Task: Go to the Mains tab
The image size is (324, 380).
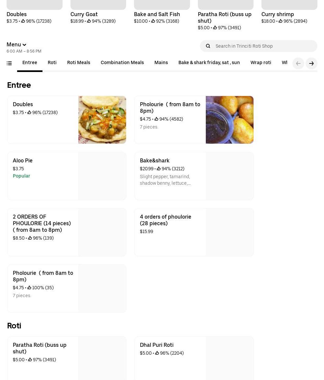Action: (161, 62)
